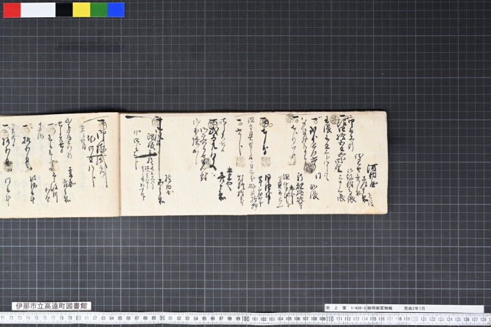The height and width of the screenshot is (327, 491).
Task: Click the page fold between the sheets
Action: [x=119, y=164]
